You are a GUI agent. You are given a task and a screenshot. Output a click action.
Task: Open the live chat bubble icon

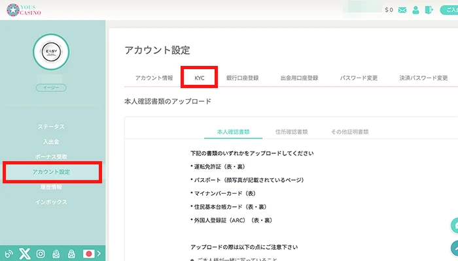(455, 226)
